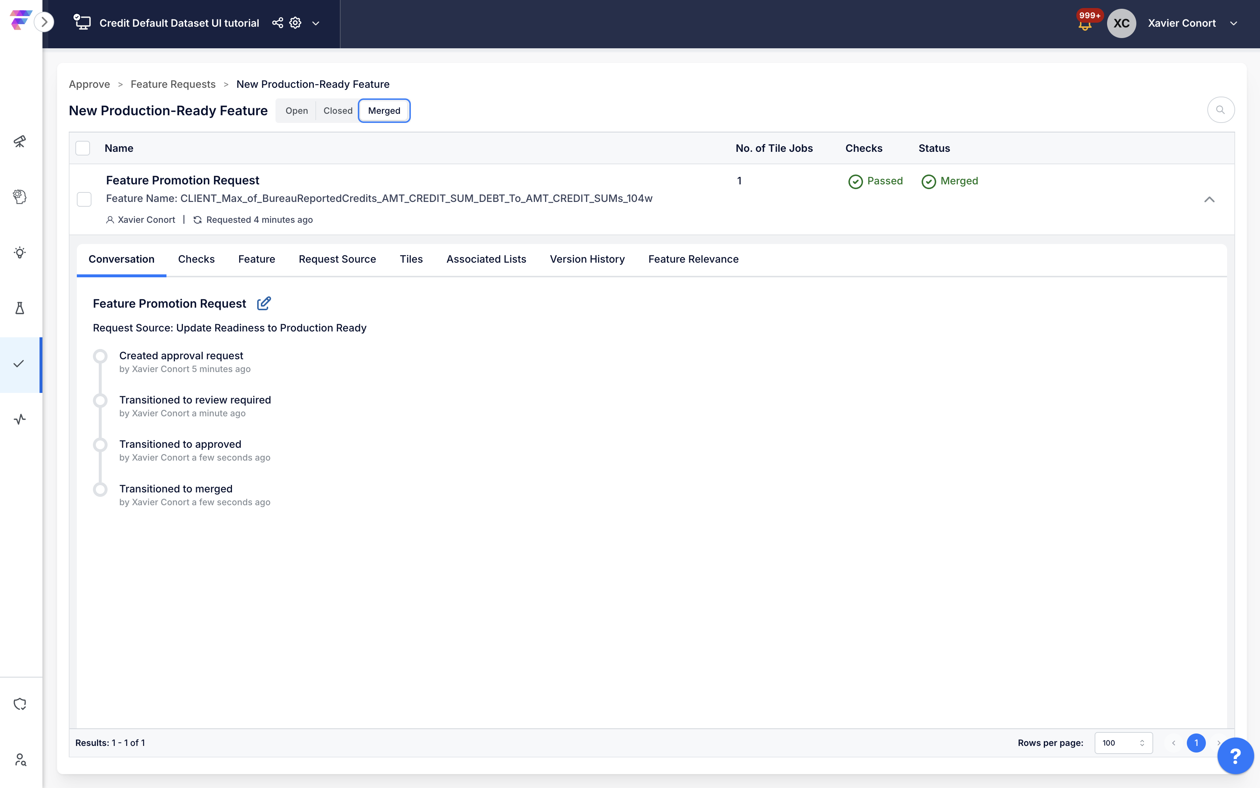Screen dimensions: 1260x788
Task: Select the Open status filter
Action: click(x=296, y=110)
